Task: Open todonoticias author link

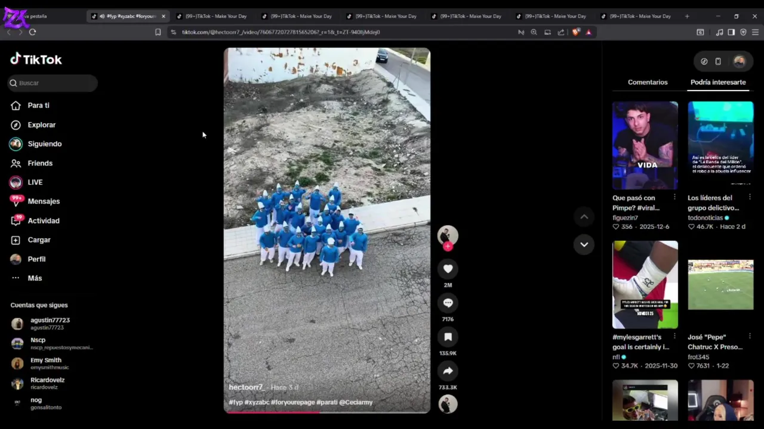Action: [706, 218]
